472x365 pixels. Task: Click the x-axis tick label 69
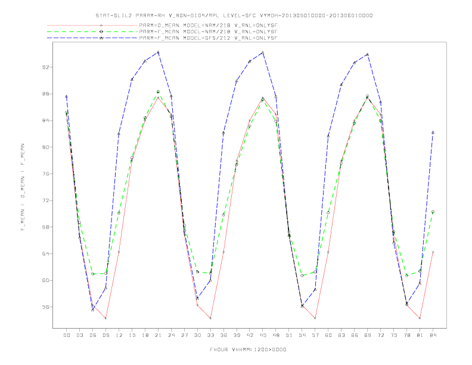pyautogui.click(x=368, y=335)
